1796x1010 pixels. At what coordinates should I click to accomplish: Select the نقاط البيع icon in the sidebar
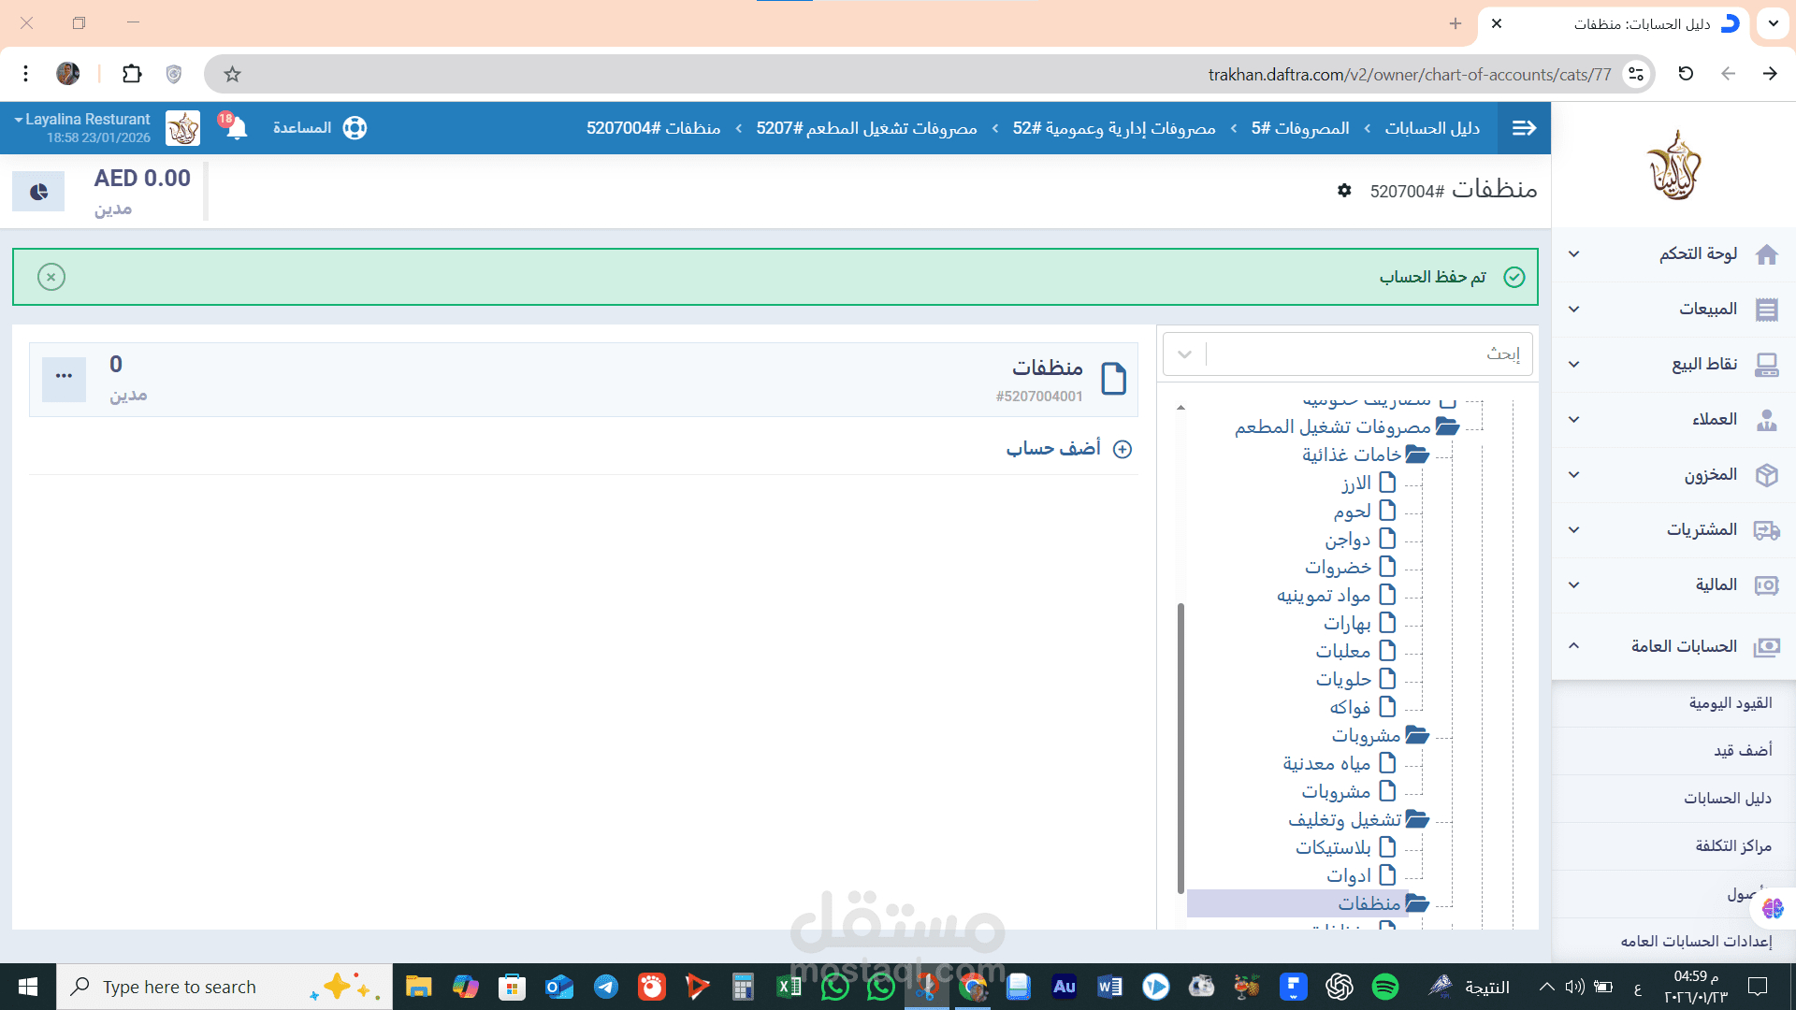tap(1767, 365)
